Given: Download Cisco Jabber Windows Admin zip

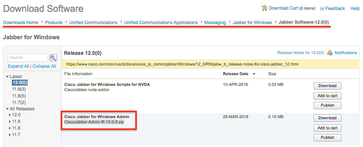Looking at the screenshot, I should [x=327, y=118].
